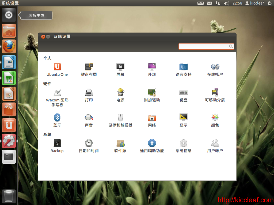
Task: Open 附加驱动 additional drivers
Action: coord(152,95)
